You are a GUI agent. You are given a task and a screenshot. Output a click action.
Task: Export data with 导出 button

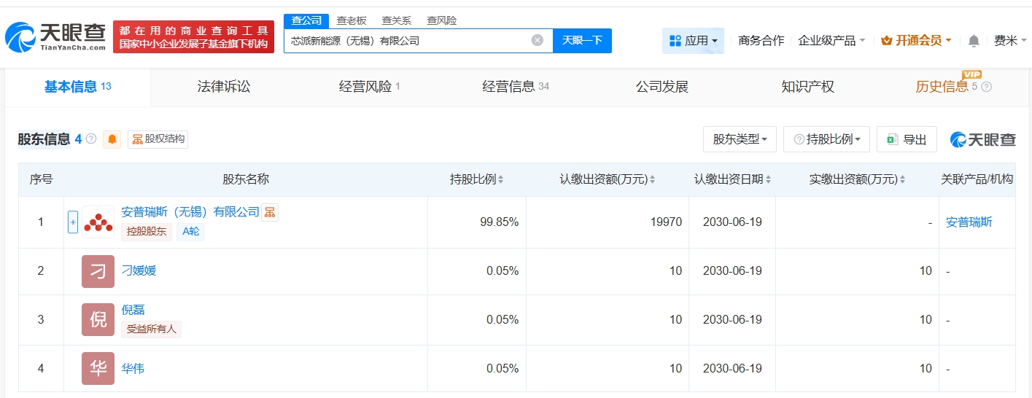point(907,139)
